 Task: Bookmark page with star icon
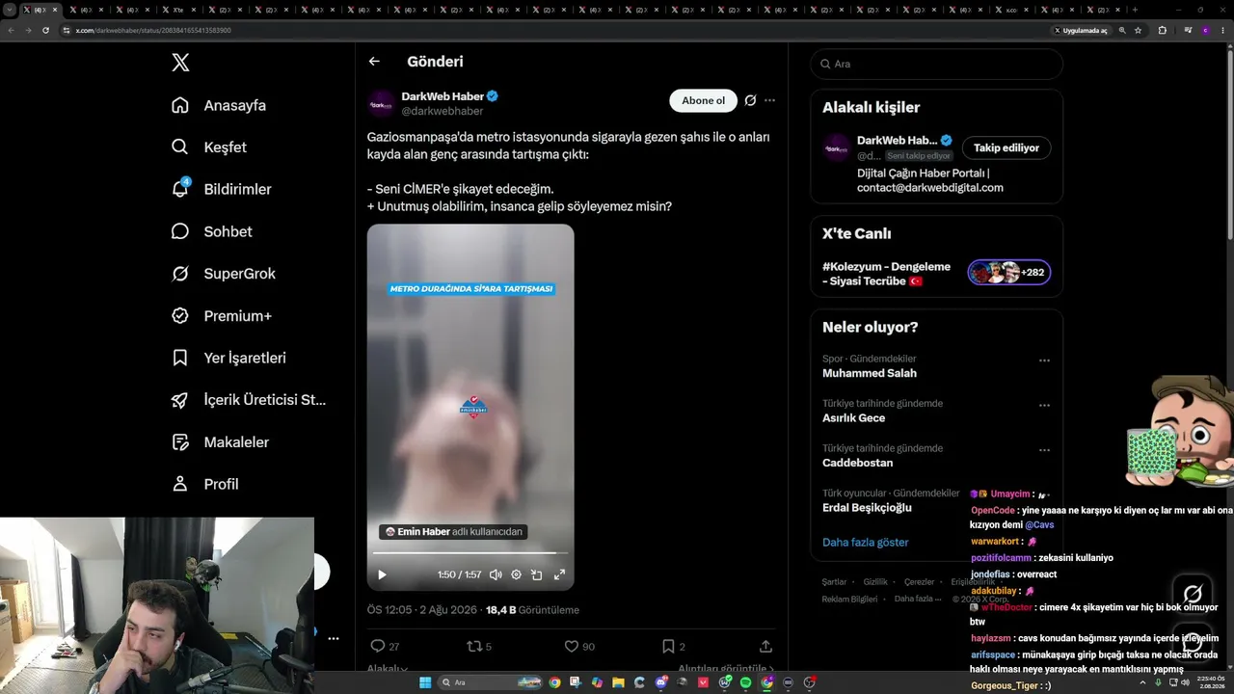point(1139,30)
